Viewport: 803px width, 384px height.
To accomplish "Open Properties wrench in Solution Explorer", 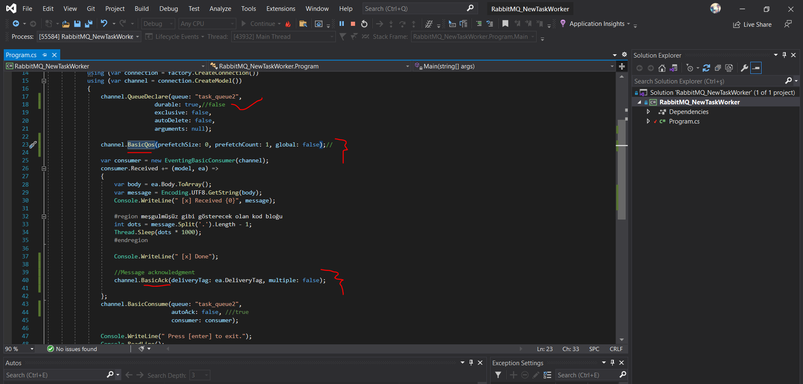I will [x=744, y=68].
